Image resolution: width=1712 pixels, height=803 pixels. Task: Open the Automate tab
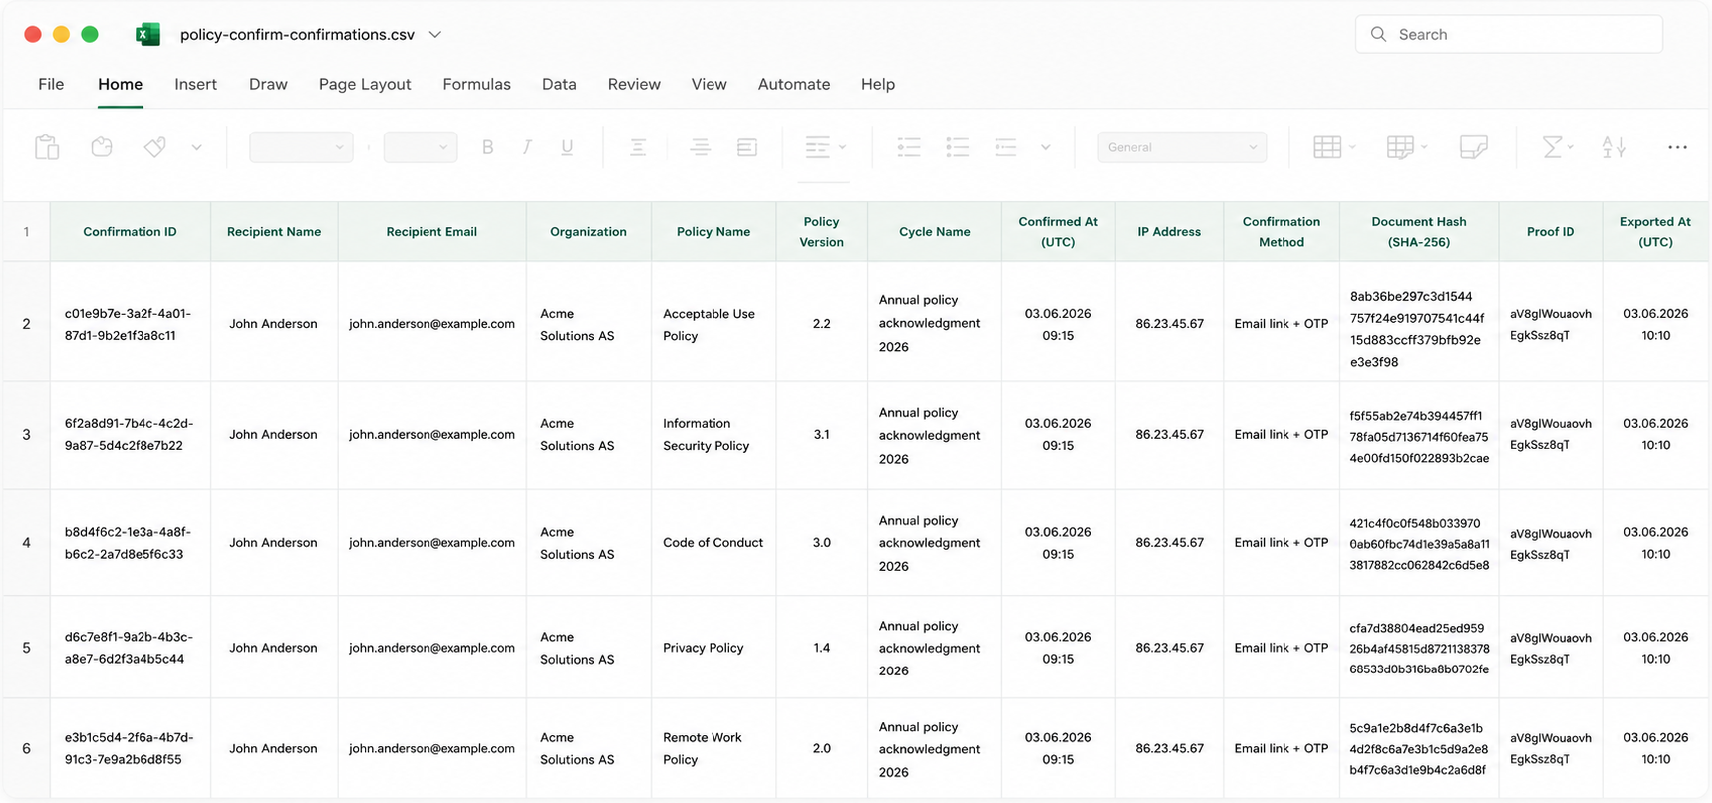793,84
